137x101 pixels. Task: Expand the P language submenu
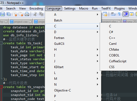[73, 96]
